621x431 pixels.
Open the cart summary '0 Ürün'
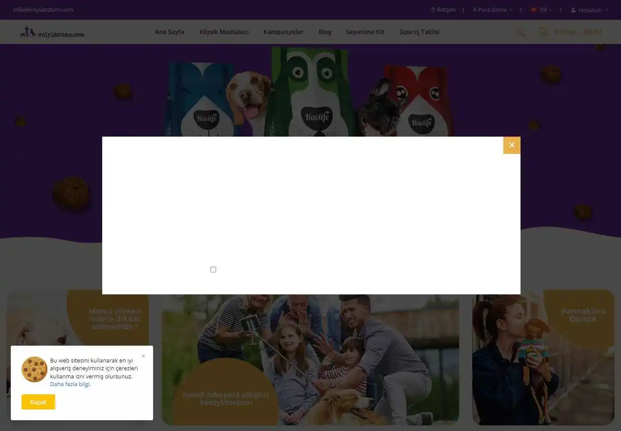pos(578,32)
